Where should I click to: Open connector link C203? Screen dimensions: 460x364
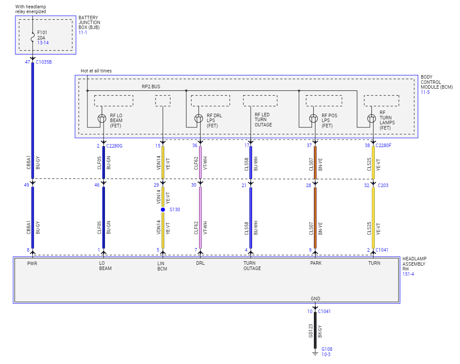pyautogui.click(x=383, y=186)
